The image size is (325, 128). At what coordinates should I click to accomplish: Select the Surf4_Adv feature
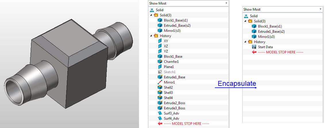pos(171,119)
